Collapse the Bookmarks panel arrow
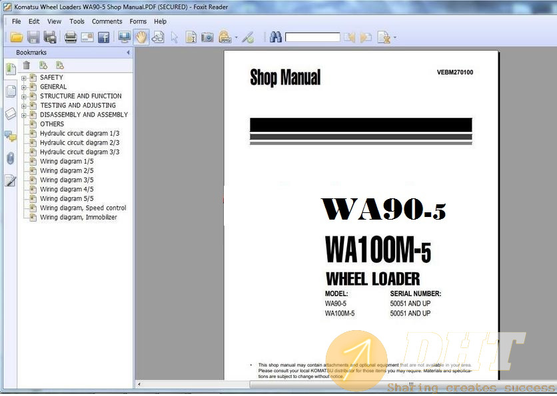The width and height of the screenshot is (557, 396). (x=128, y=53)
